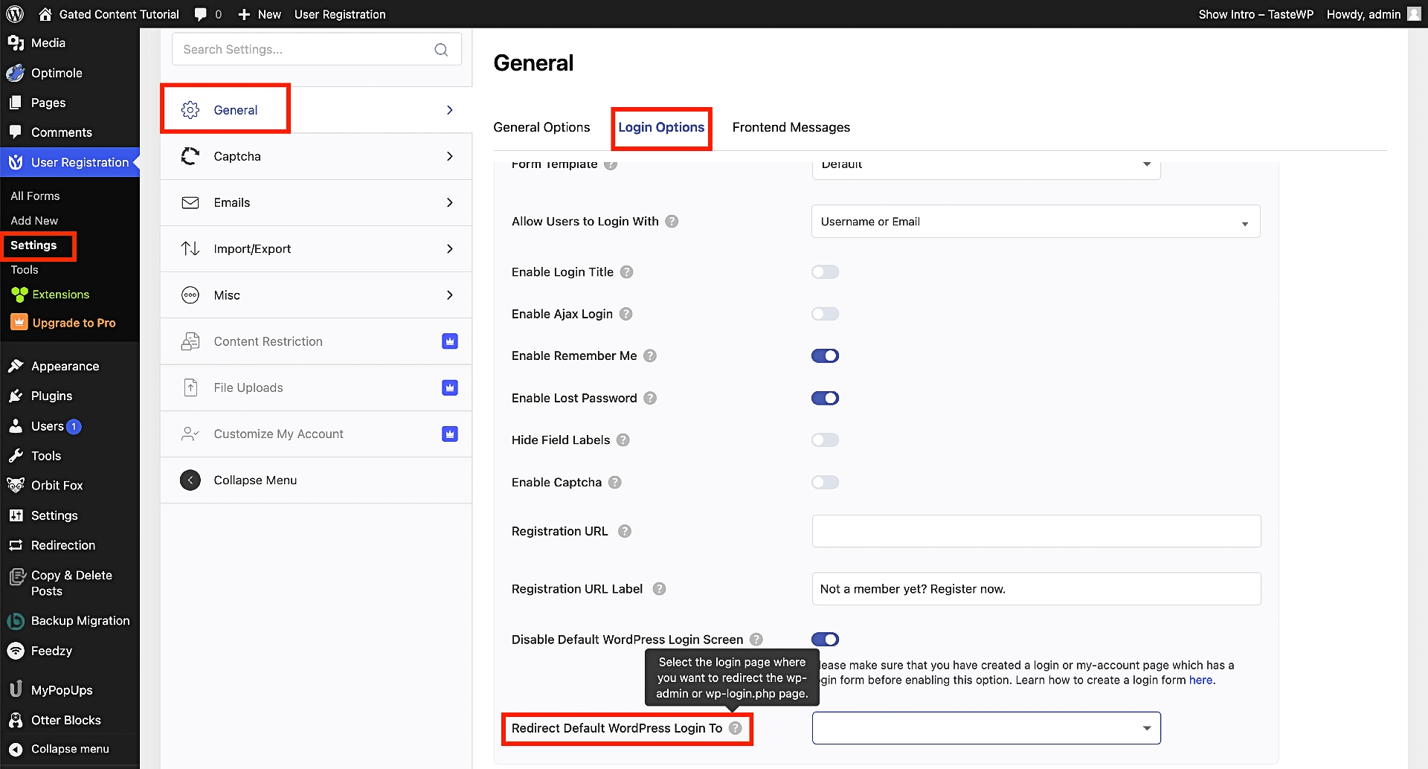1428x769 pixels.
Task: Disable the Enable Lost Password switch
Action: pos(825,398)
